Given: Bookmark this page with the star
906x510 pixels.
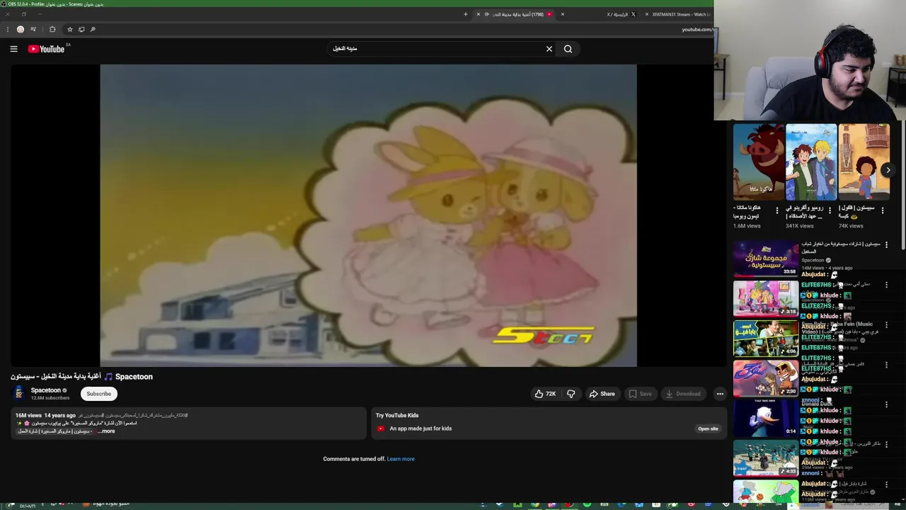Looking at the screenshot, I should (69, 29).
